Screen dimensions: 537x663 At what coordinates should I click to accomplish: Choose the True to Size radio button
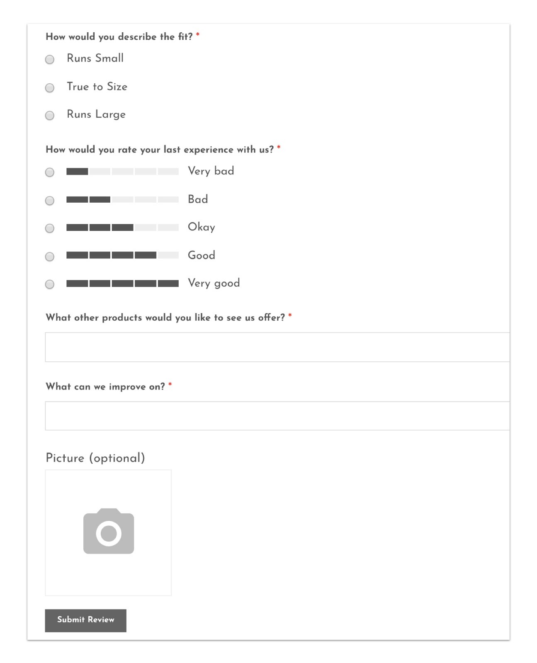[x=50, y=88]
